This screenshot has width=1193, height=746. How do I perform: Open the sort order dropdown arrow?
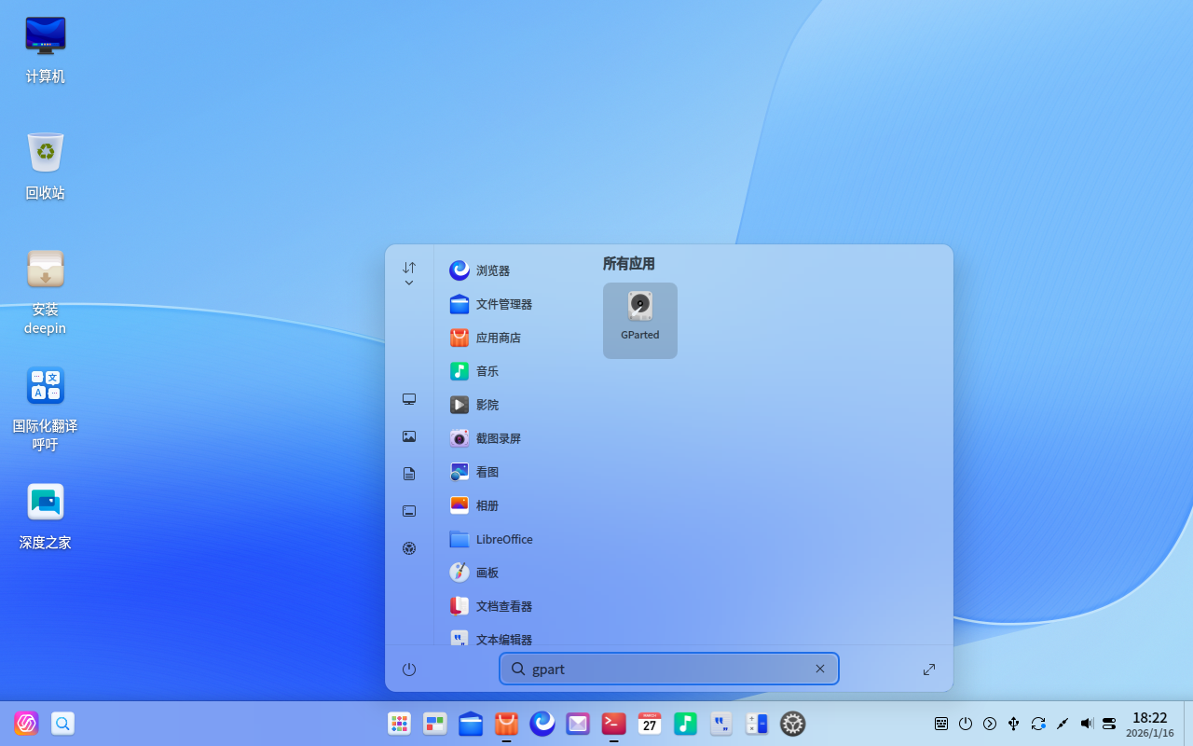[408, 282]
